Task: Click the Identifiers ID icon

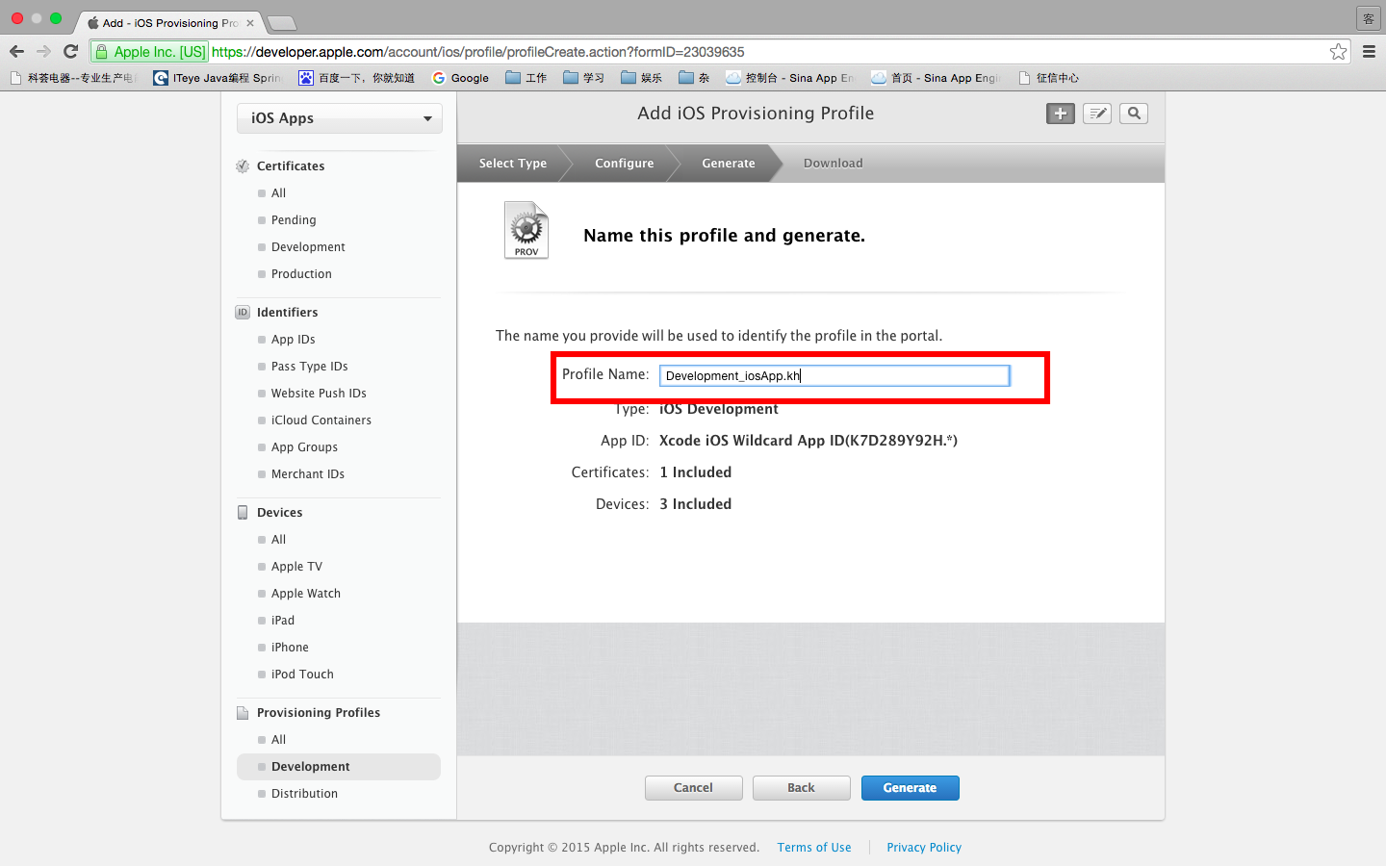Action: point(243,313)
